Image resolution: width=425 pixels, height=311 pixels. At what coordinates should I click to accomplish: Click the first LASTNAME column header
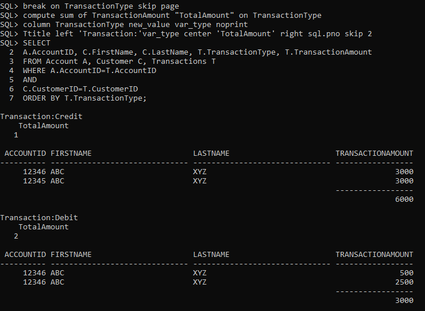click(x=211, y=153)
